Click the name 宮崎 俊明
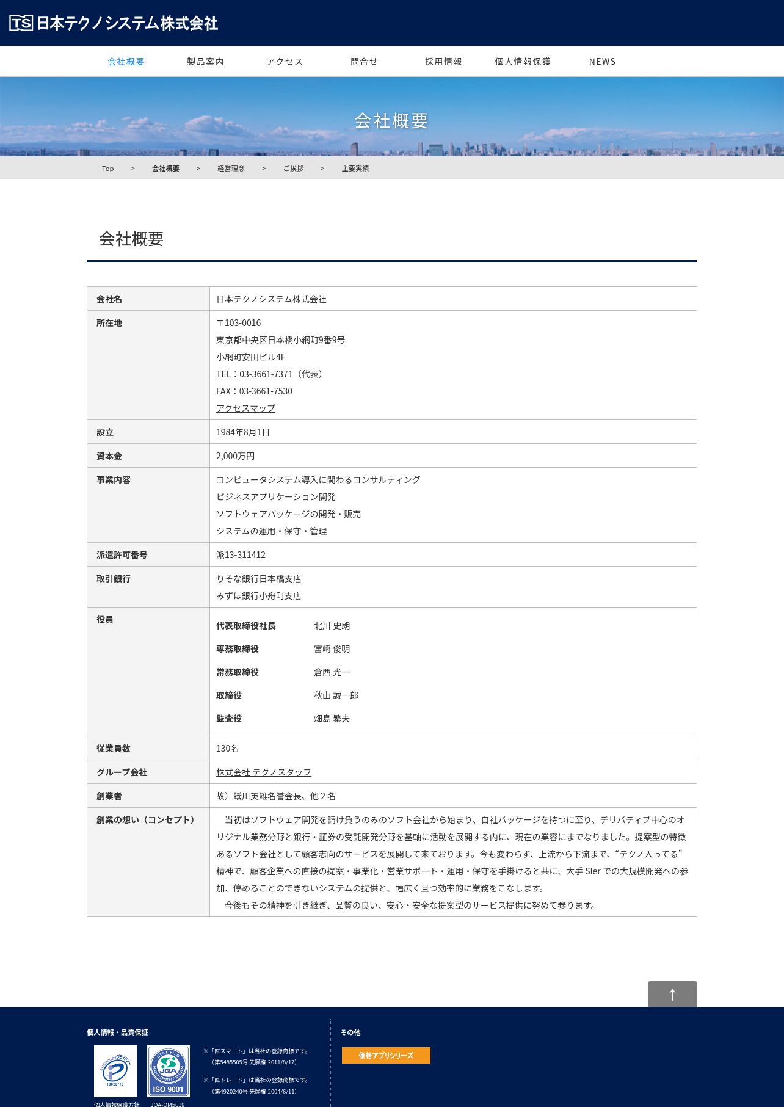Viewport: 784px width, 1107px height. (332, 649)
